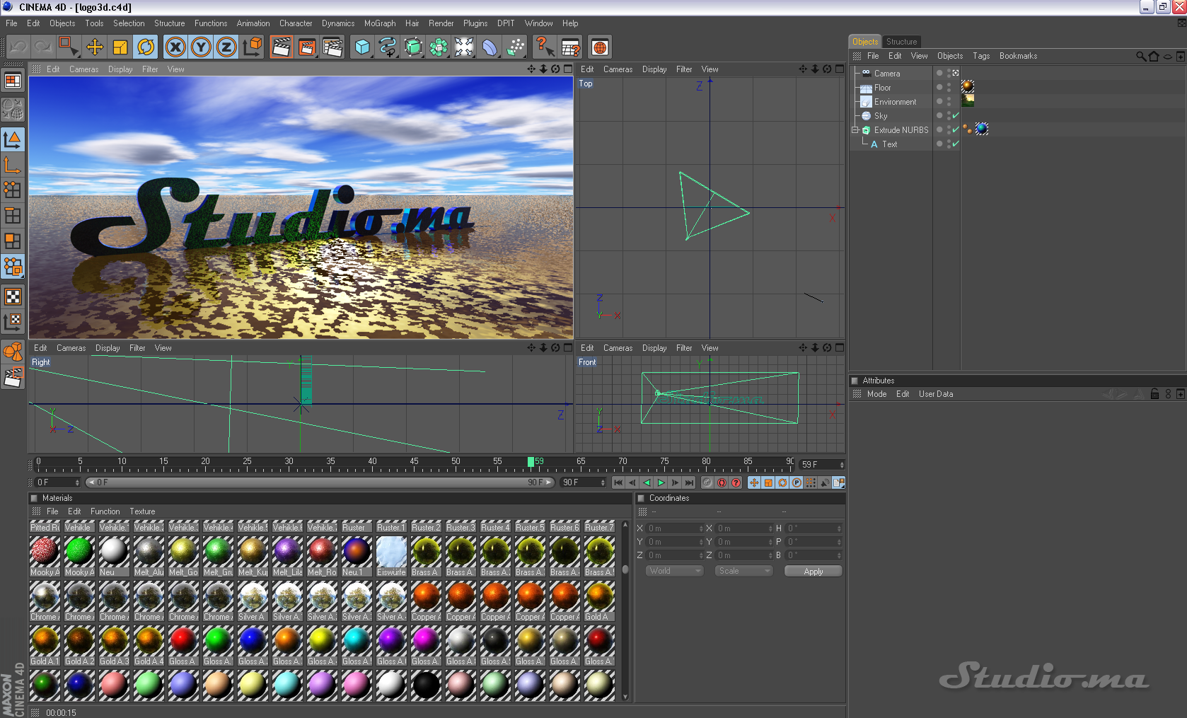1187x718 pixels.
Task: Open Render Settings from the toolbar
Action: tap(332, 47)
